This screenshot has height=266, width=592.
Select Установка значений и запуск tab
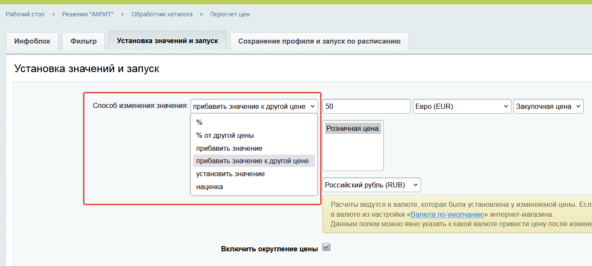click(167, 41)
